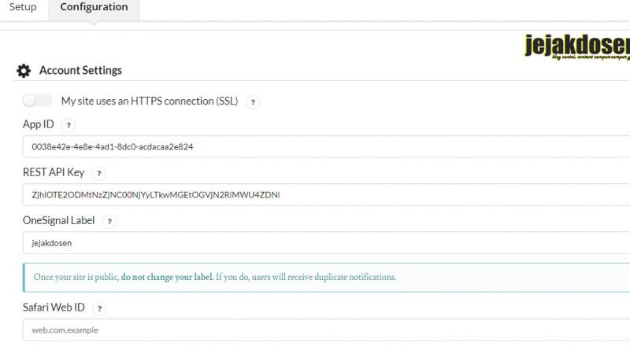630x350 pixels.
Task: Click the Account Settings gear icon
Action: point(24,71)
